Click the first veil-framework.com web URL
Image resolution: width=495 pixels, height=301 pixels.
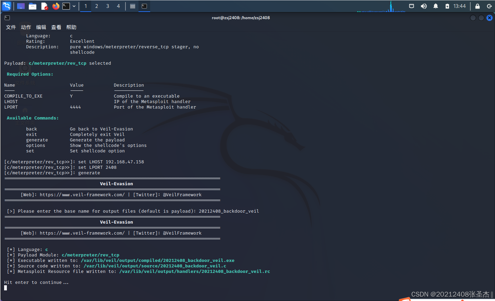click(82, 195)
